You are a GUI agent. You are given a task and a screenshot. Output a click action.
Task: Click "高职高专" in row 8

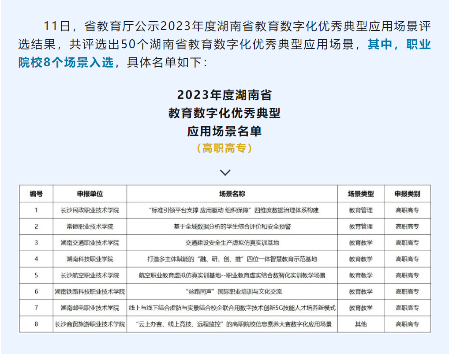[407, 324]
